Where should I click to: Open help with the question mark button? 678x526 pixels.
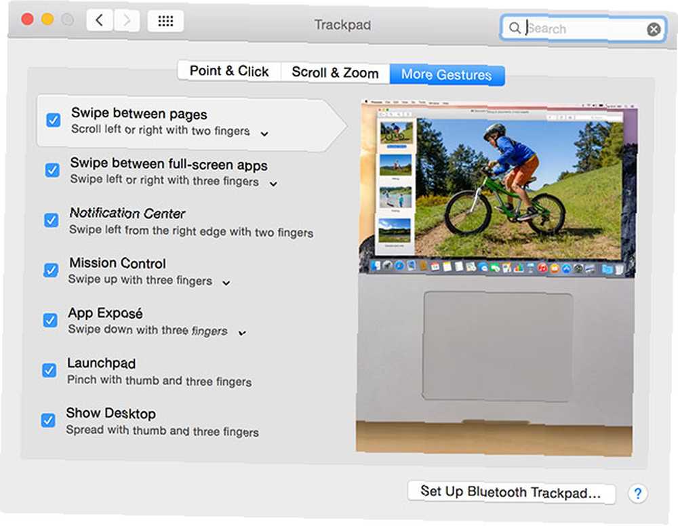[x=638, y=493]
